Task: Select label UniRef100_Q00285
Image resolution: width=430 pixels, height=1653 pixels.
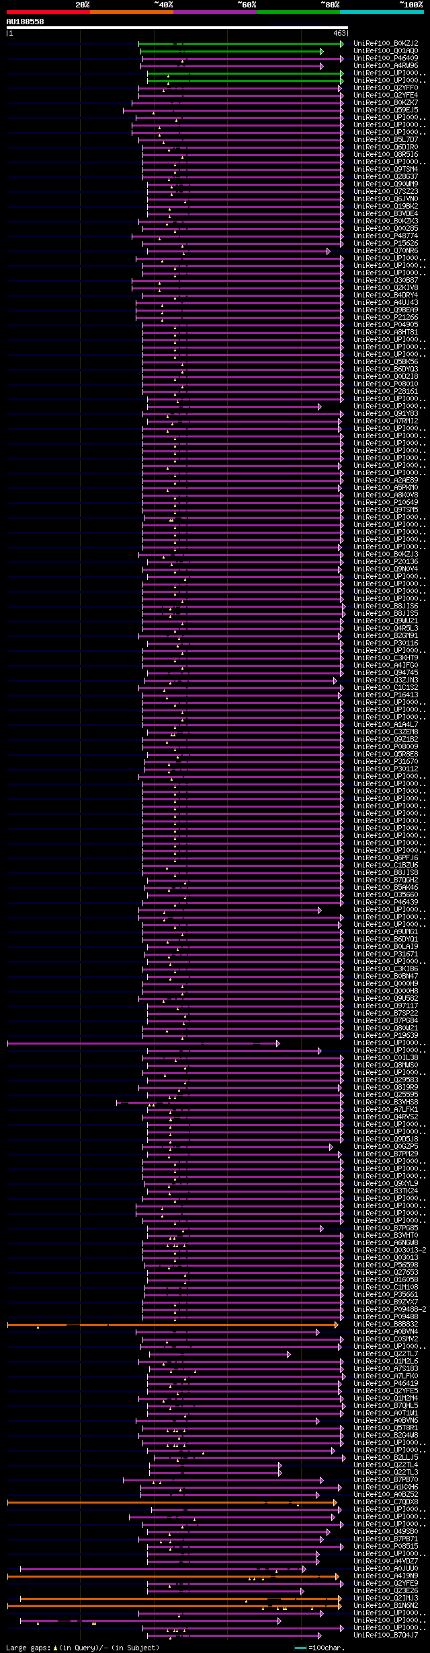Action: pyautogui.click(x=386, y=228)
